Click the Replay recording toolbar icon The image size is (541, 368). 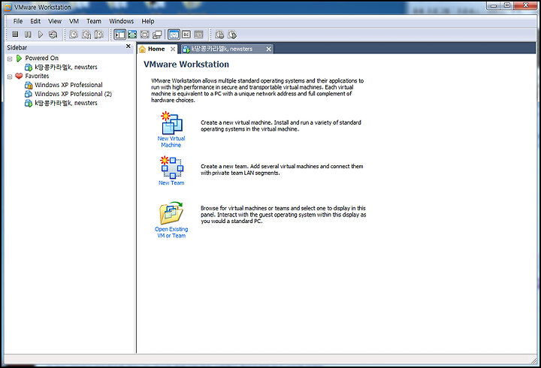232,34
